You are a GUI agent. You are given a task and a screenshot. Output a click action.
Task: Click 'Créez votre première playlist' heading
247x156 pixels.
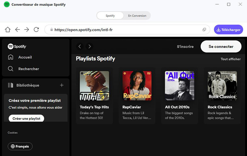pos(35,101)
